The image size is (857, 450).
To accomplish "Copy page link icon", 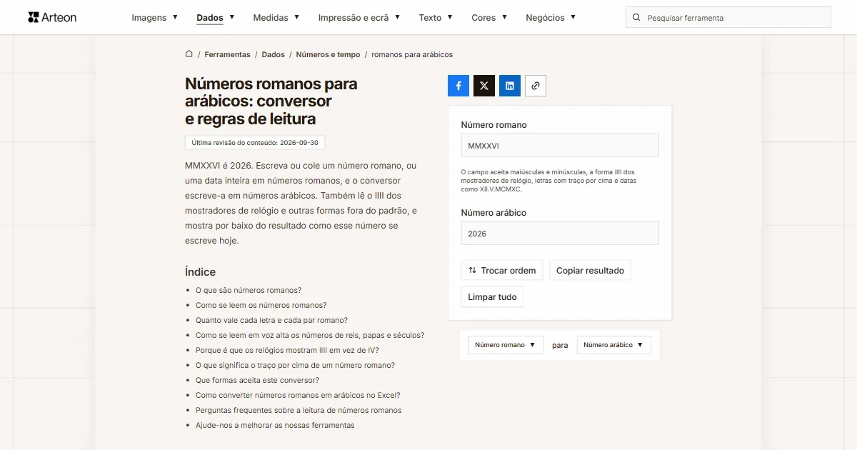I will pyautogui.click(x=536, y=86).
